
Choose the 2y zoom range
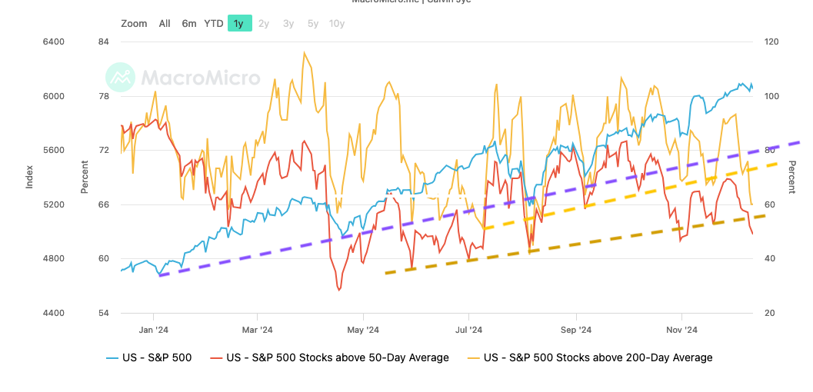pyautogui.click(x=264, y=24)
